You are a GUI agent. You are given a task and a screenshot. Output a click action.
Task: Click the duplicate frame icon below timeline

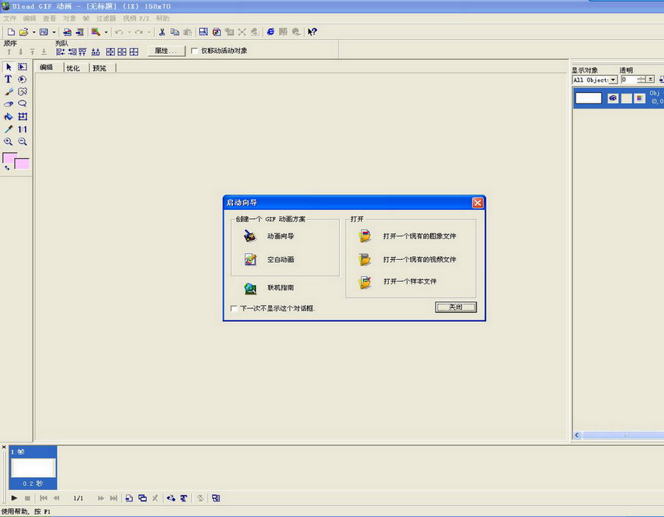click(x=142, y=498)
